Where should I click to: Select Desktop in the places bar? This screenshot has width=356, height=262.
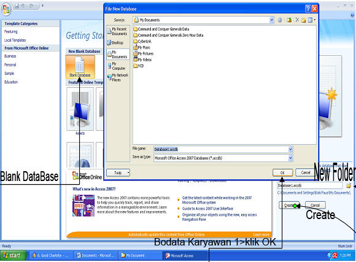pyautogui.click(x=115, y=43)
